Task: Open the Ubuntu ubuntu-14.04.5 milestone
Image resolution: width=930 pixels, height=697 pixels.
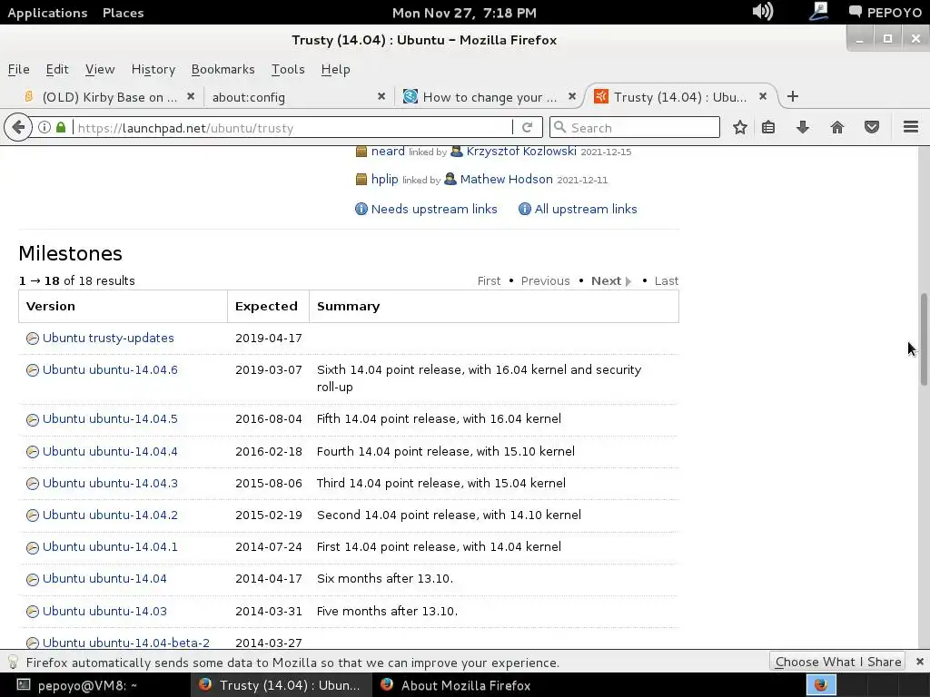Action: point(110,418)
